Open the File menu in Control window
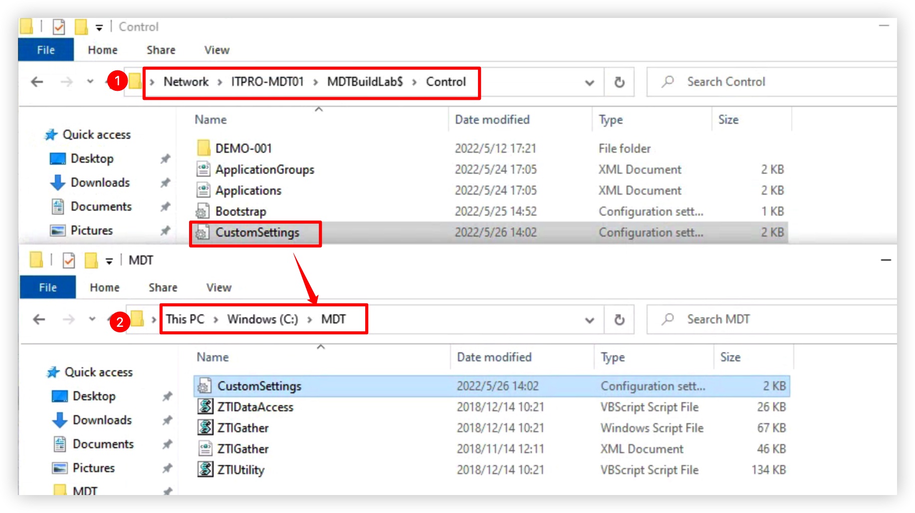The width and height of the screenshot is (915, 513). pos(46,50)
